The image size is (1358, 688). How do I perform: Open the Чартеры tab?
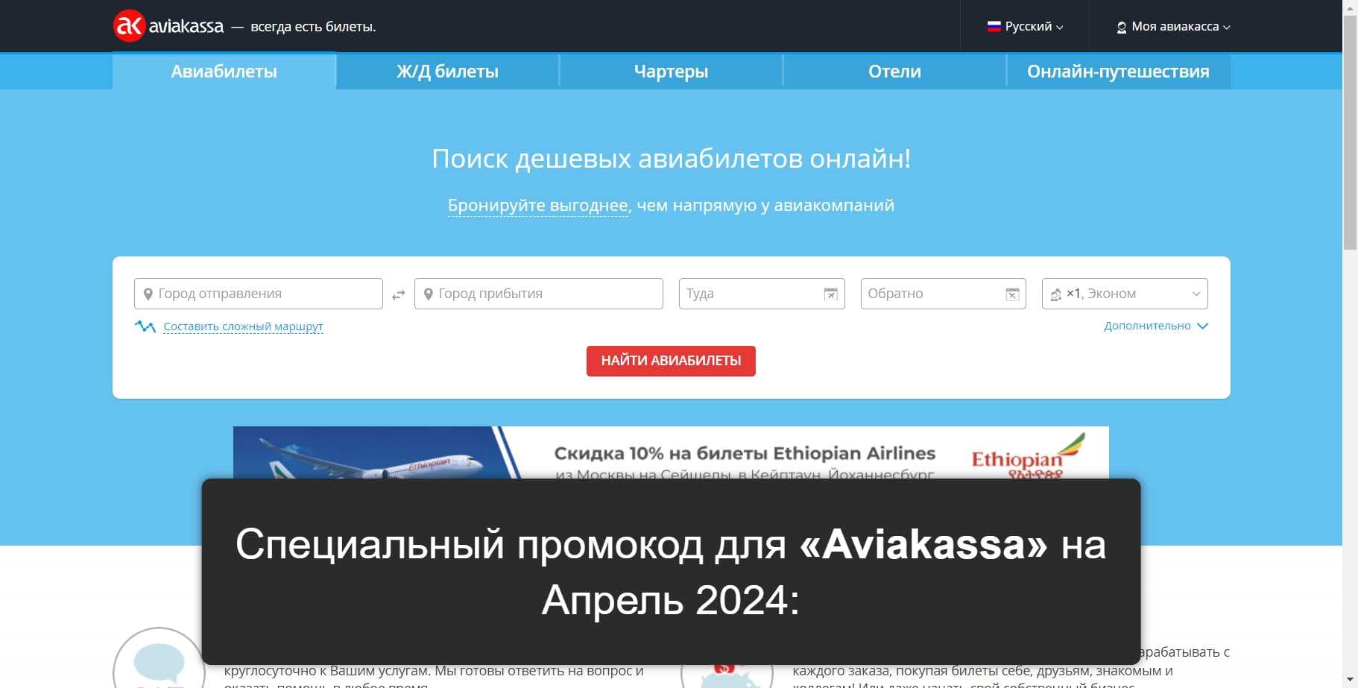coord(671,72)
